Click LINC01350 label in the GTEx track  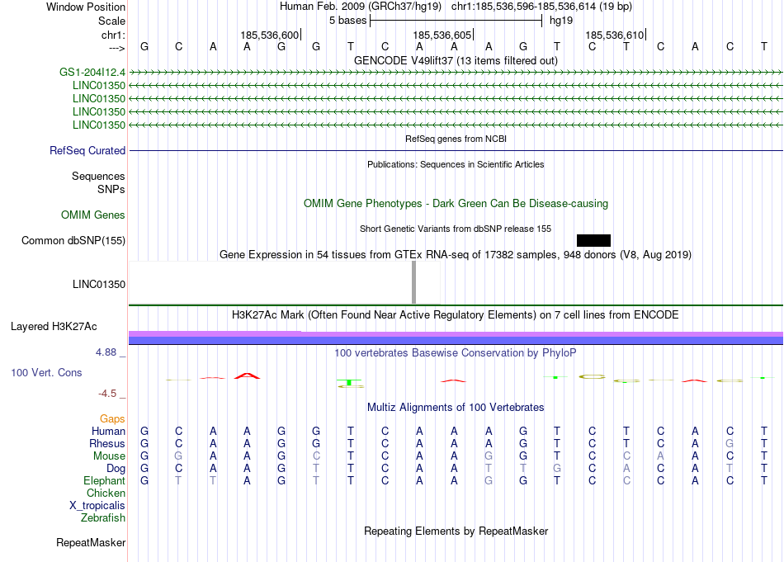(98, 285)
